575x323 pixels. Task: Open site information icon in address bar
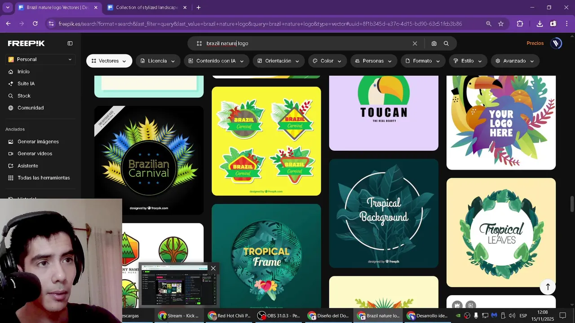pyautogui.click(x=51, y=24)
